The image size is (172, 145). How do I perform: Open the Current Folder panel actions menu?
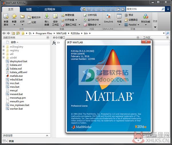coord(48,38)
